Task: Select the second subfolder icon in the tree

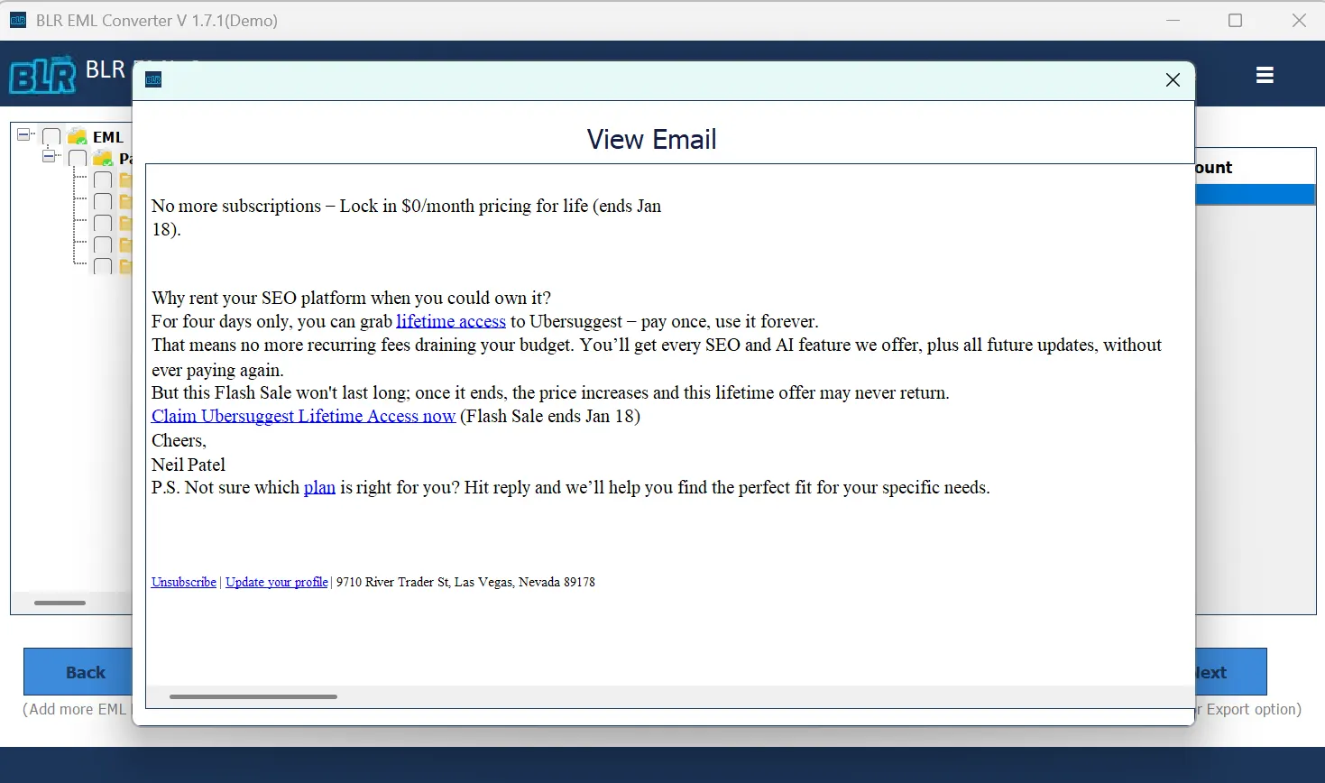Action: [125, 201]
